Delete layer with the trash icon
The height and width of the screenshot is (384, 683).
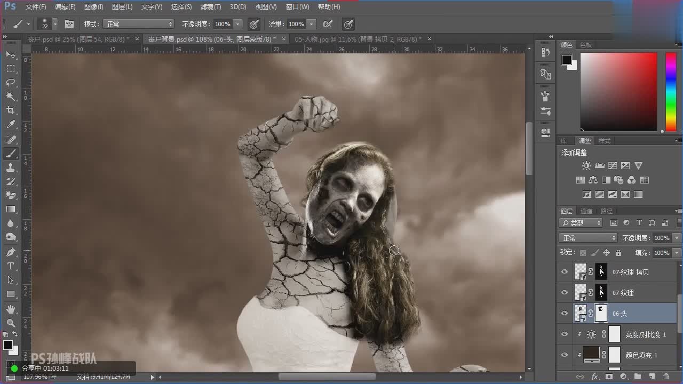[666, 377]
